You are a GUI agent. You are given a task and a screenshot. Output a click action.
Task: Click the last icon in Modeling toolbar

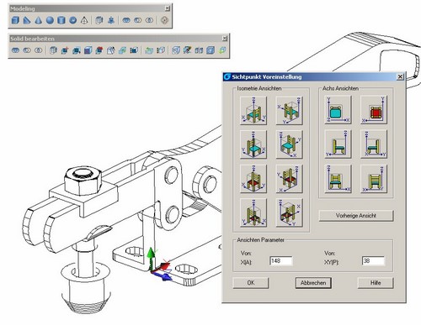(164, 20)
